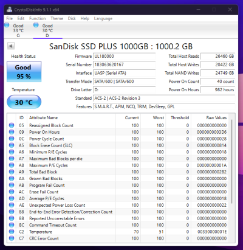243x250 pixels.
Task: Click the 30 °C temperature button
Action: click(x=24, y=102)
